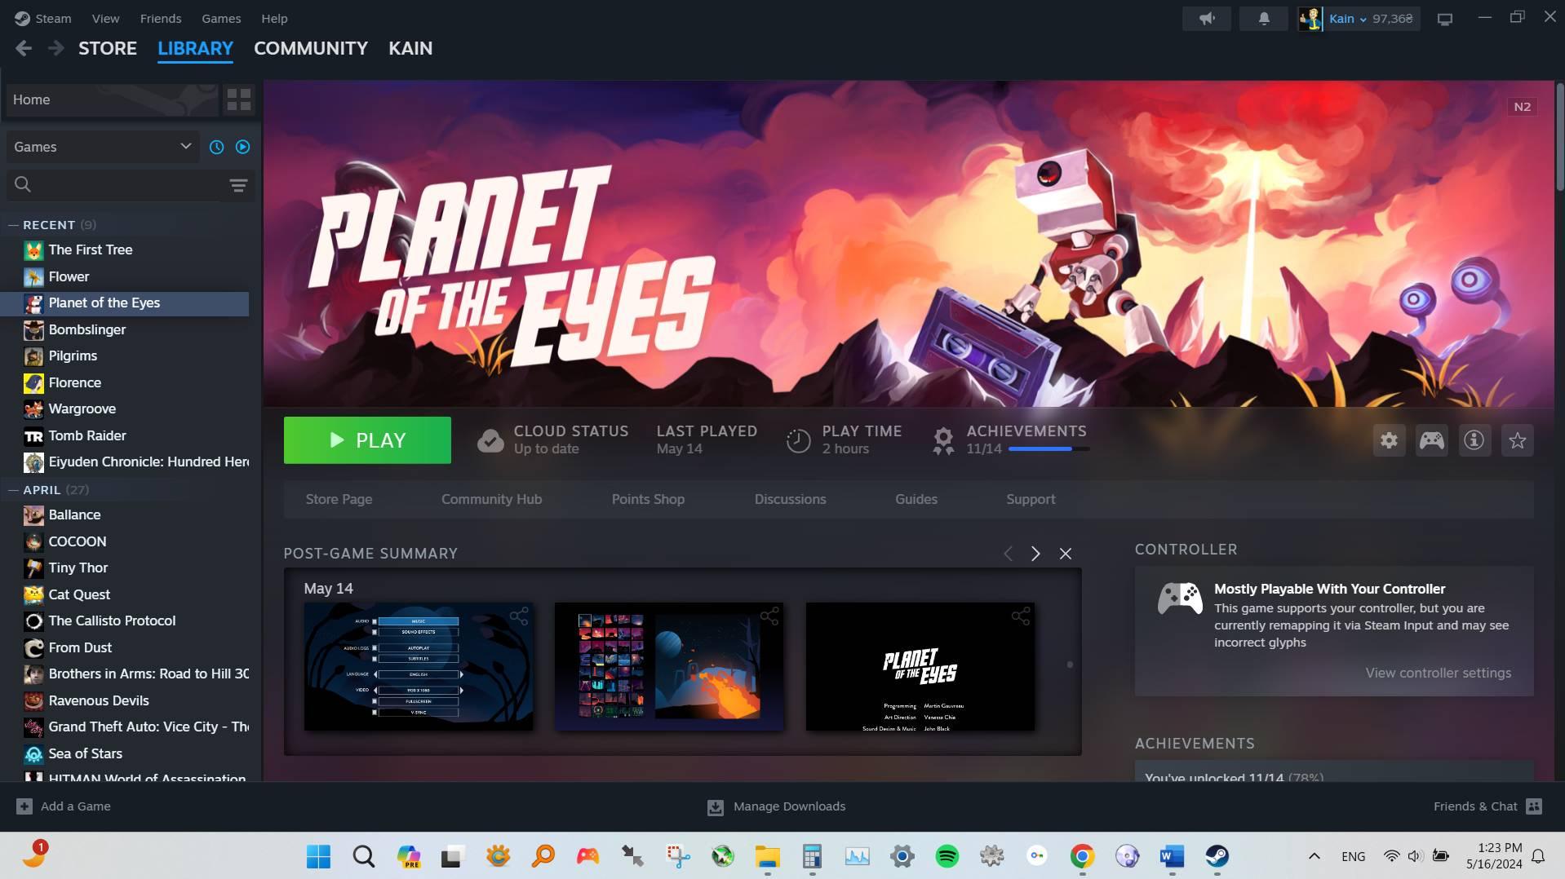Open the Manage Downloads icon
The height and width of the screenshot is (879, 1565).
click(715, 807)
